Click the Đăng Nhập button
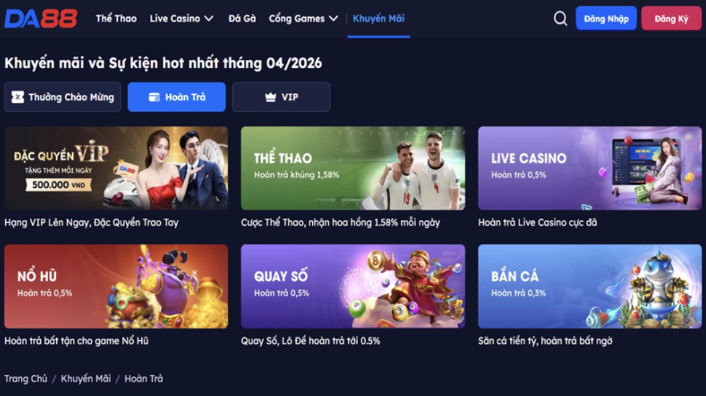This screenshot has height=396, width=706. (606, 18)
